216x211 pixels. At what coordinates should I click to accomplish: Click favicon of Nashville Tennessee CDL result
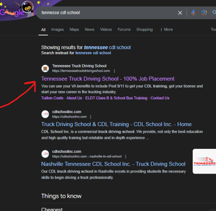[x=46, y=154]
